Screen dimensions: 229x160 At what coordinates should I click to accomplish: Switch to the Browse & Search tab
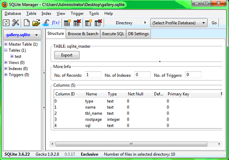(83, 34)
